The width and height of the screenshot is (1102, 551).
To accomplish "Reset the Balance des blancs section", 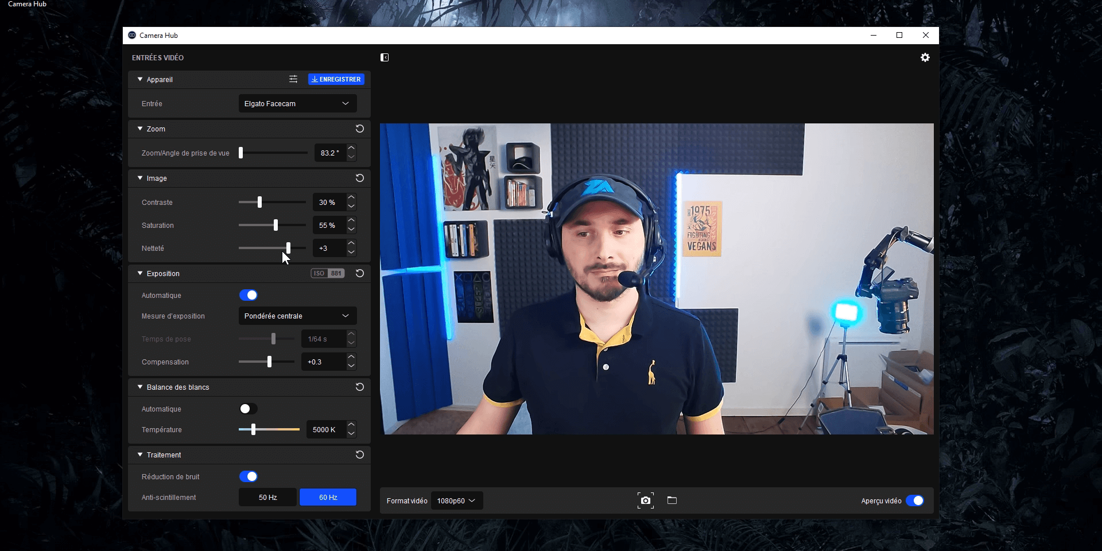I will (360, 387).
